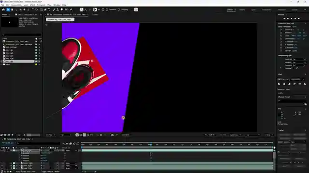This screenshot has height=173, width=309.
Task: Click the Project panel search field
Action: 21,35
